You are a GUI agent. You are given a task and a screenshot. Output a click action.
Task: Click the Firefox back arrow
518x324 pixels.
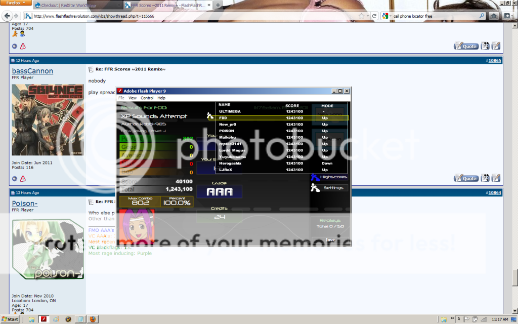coord(7,16)
